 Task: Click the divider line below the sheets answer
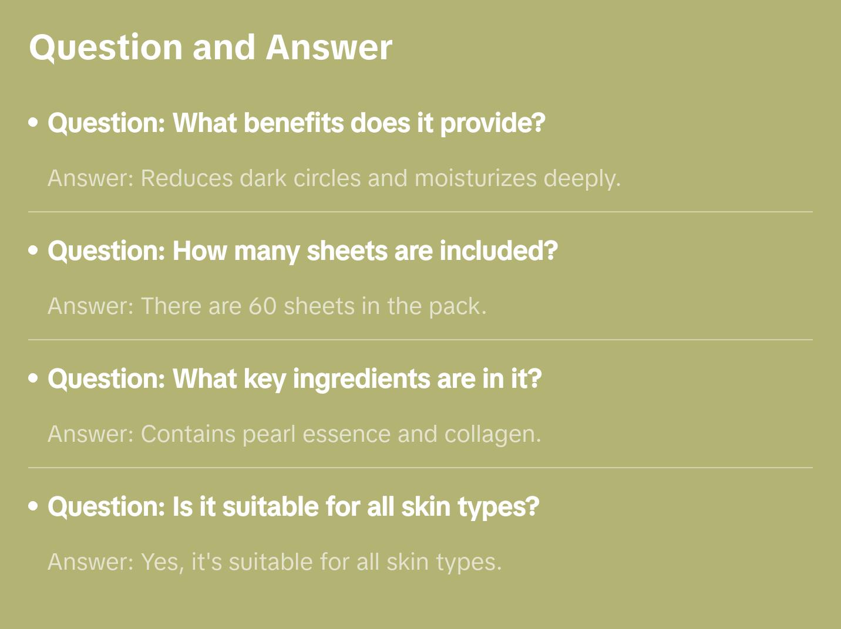tap(420, 340)
